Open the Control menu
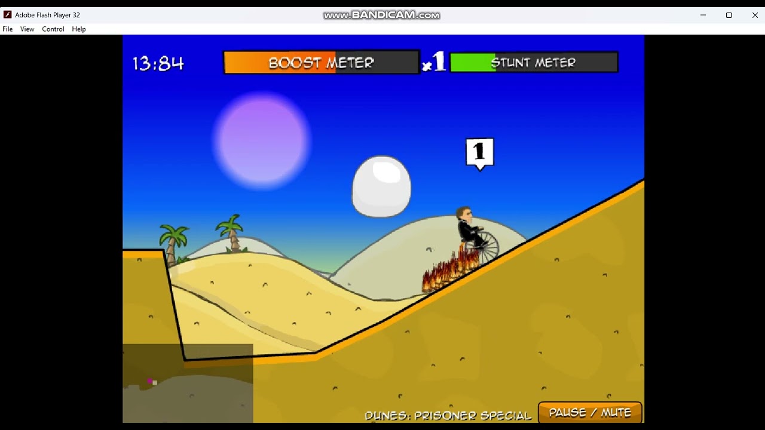This screenshot has height=430, width=765. tap(53, 29)
